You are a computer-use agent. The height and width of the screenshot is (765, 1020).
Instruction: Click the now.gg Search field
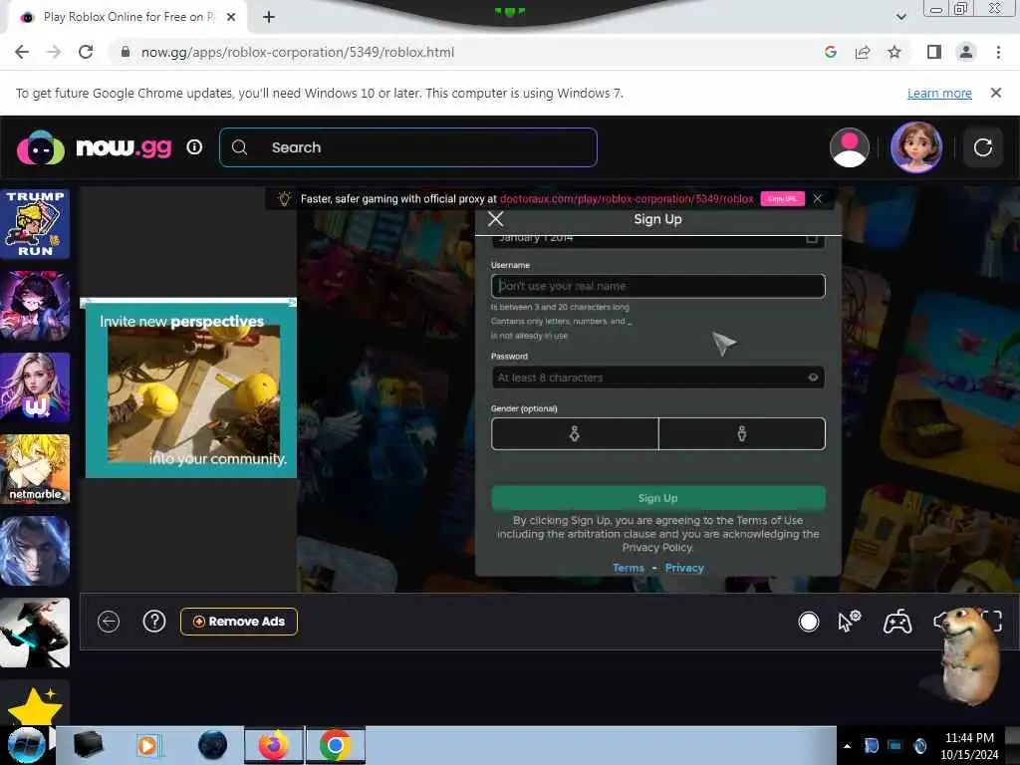tap(408, 147)
